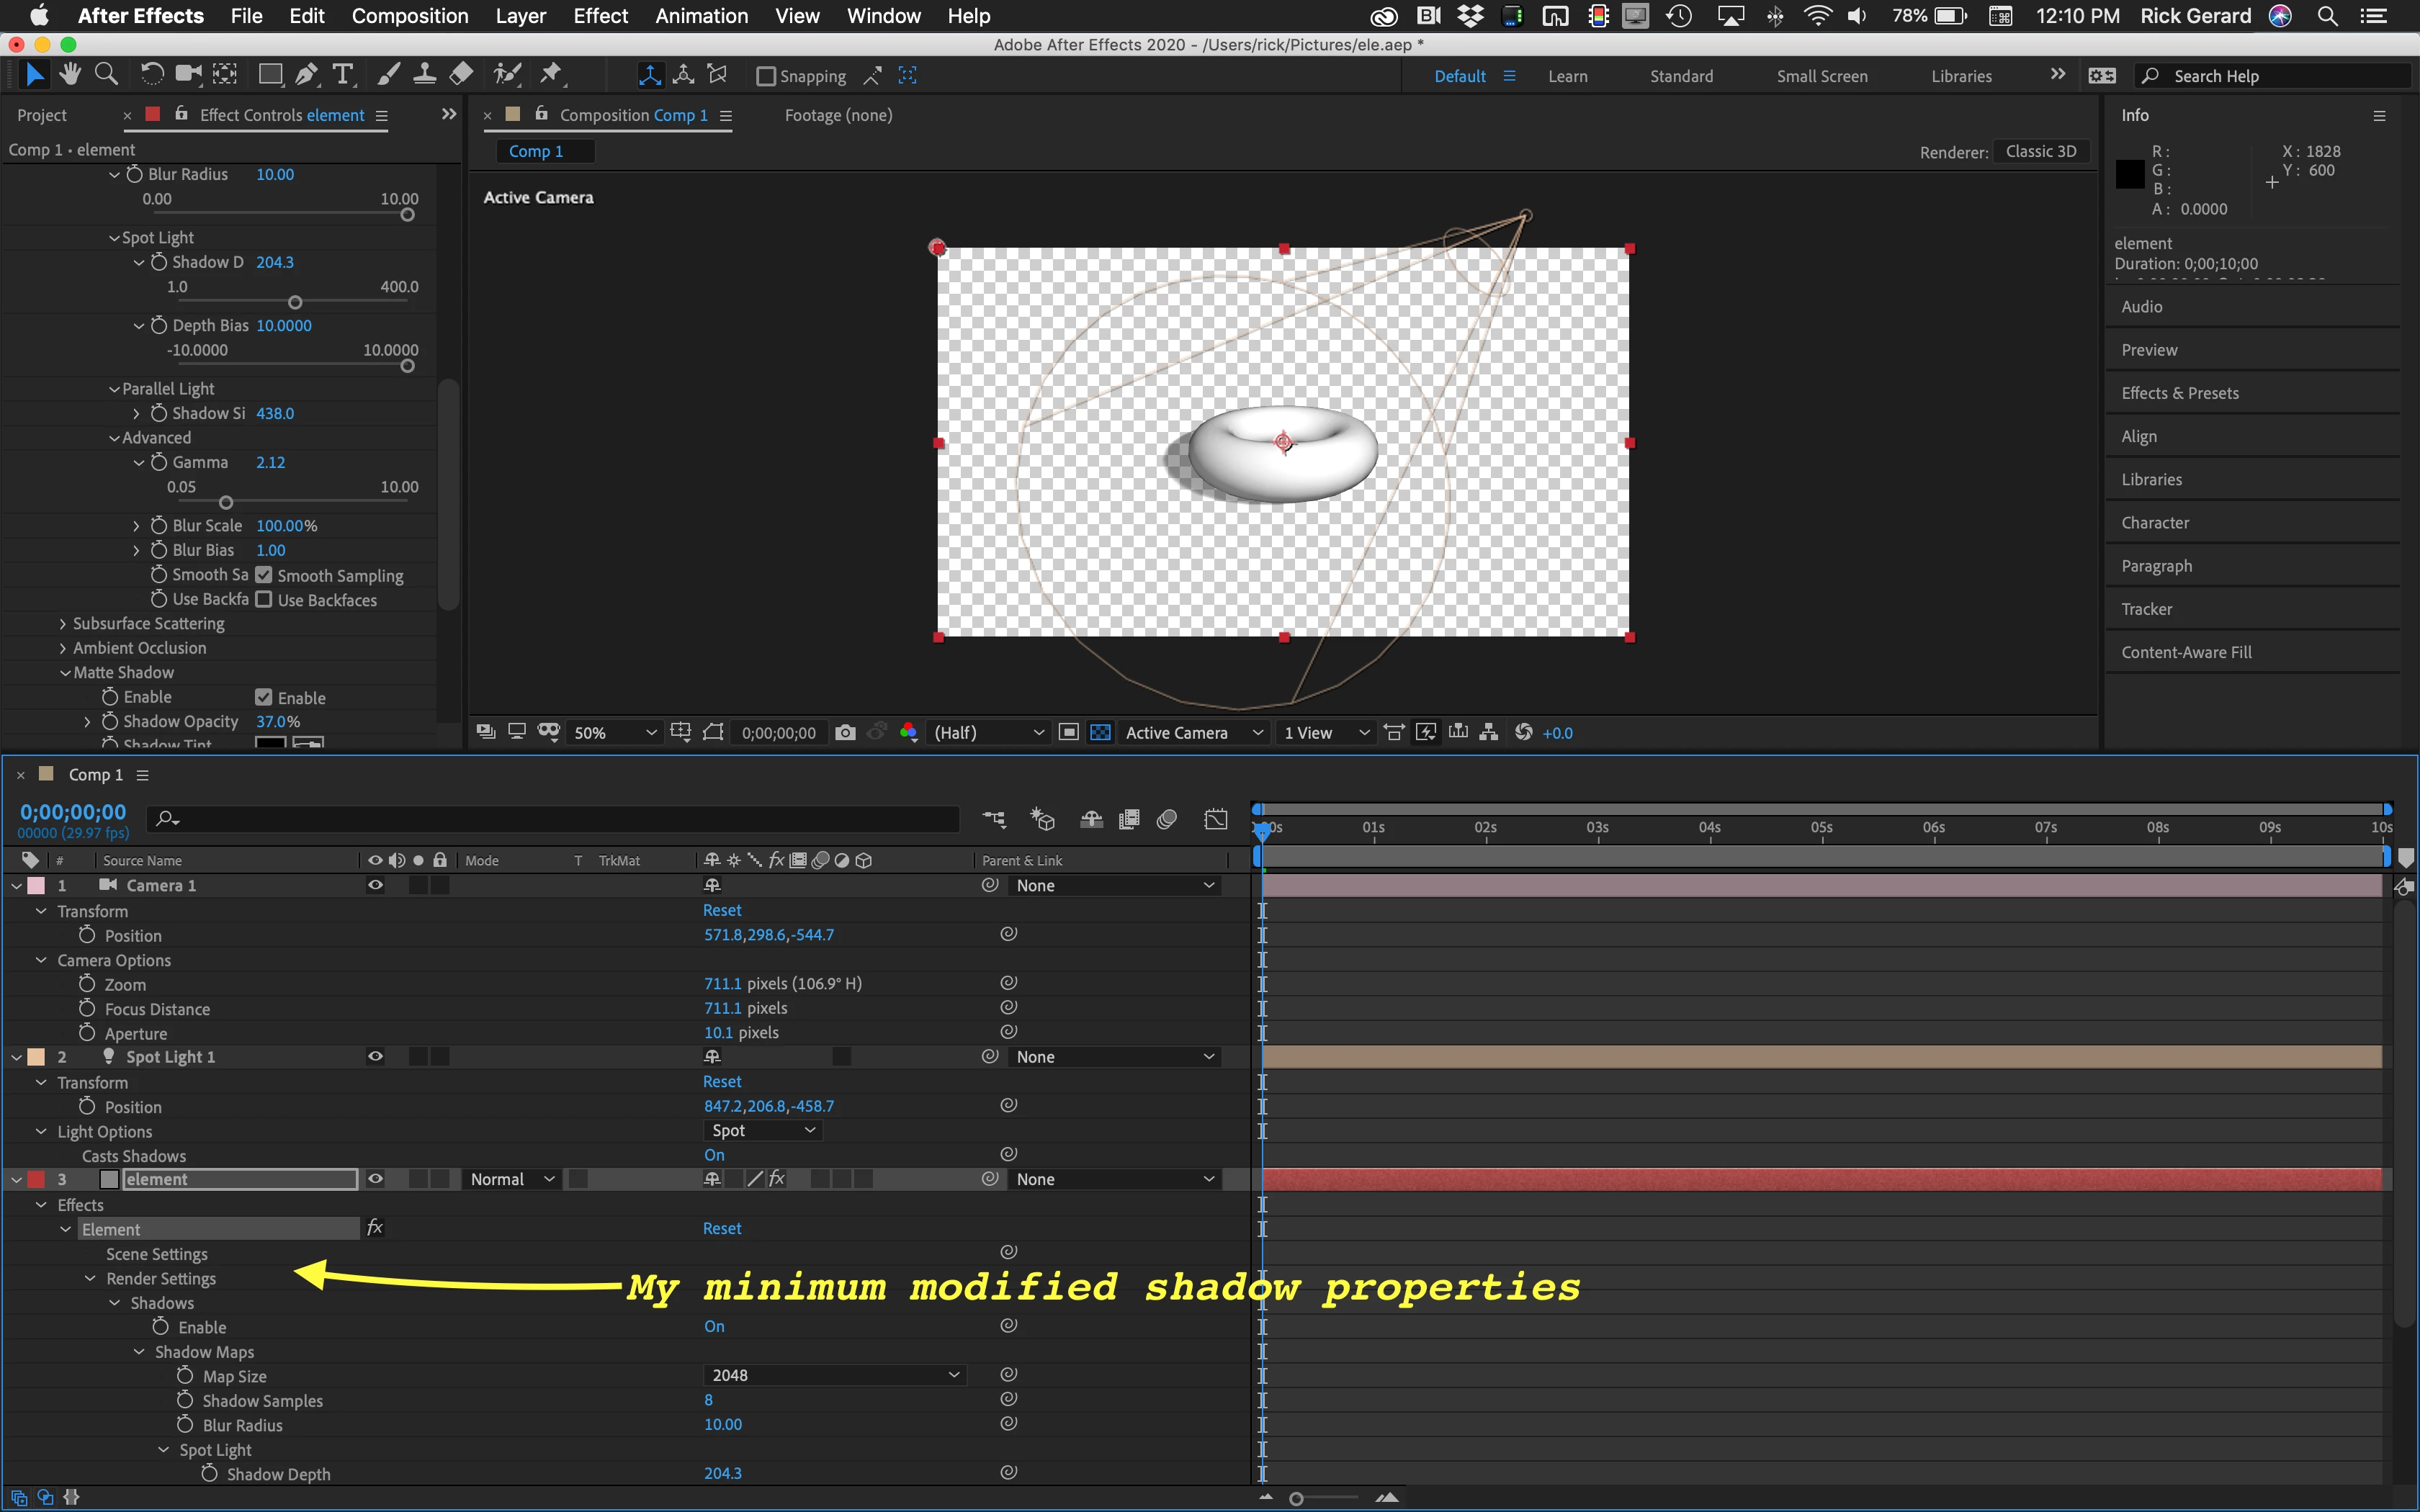
Task: Select the Hand tool
Action: tap(70, 75)
